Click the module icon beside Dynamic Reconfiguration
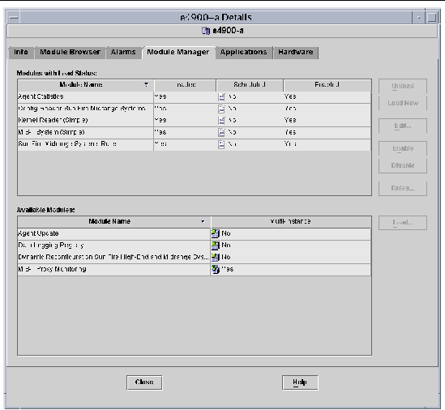Screen dimensions: 445x410 (216, 258)
